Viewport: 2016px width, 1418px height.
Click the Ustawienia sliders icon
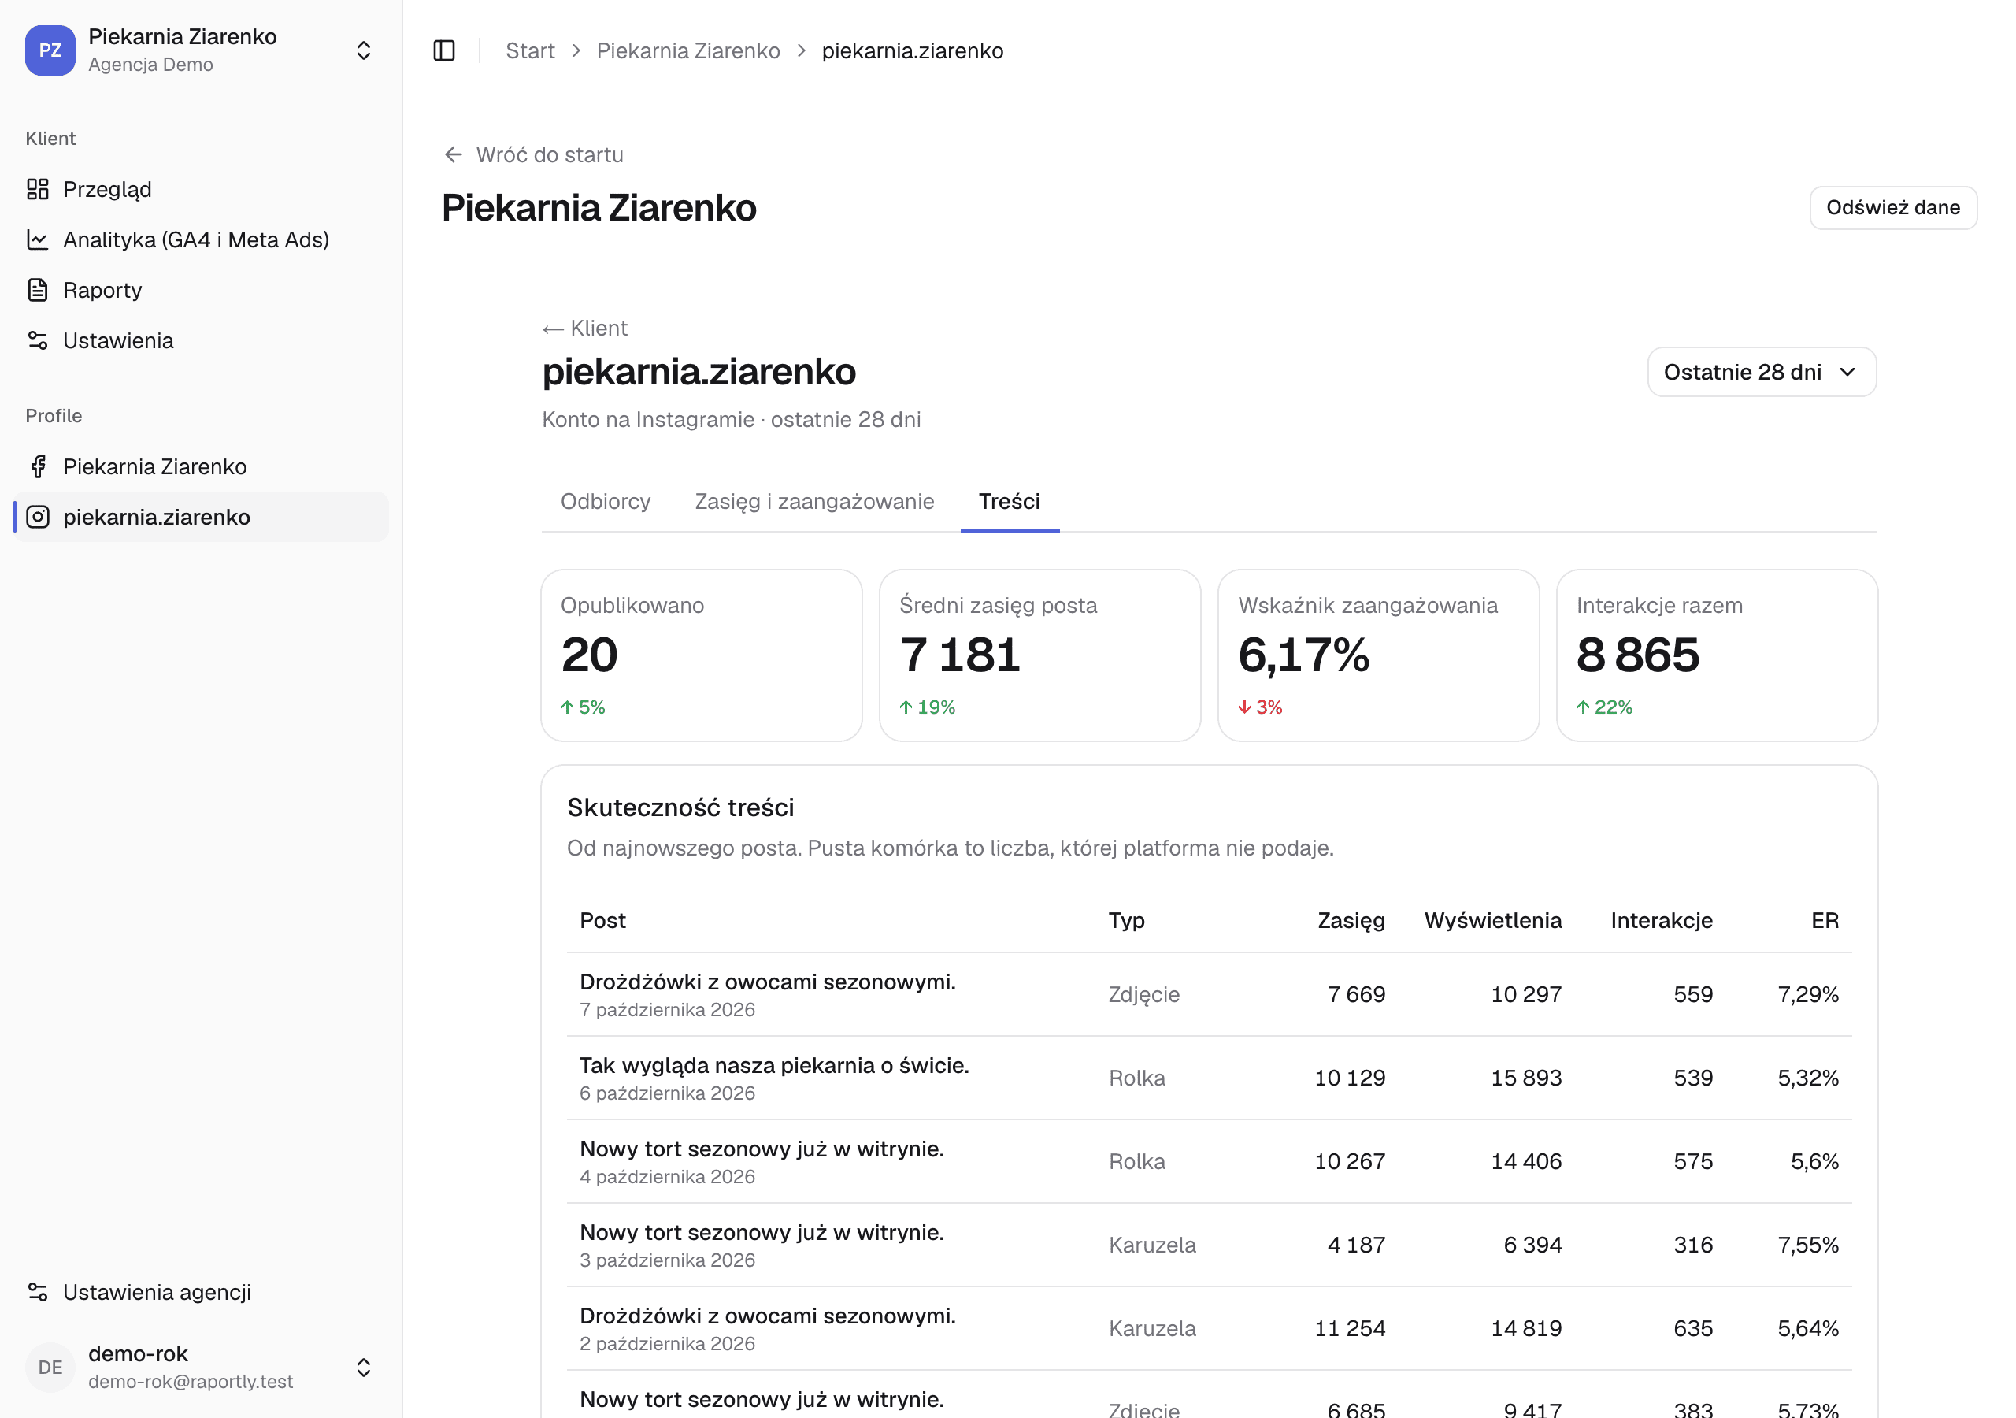click(x=38, y=341)
